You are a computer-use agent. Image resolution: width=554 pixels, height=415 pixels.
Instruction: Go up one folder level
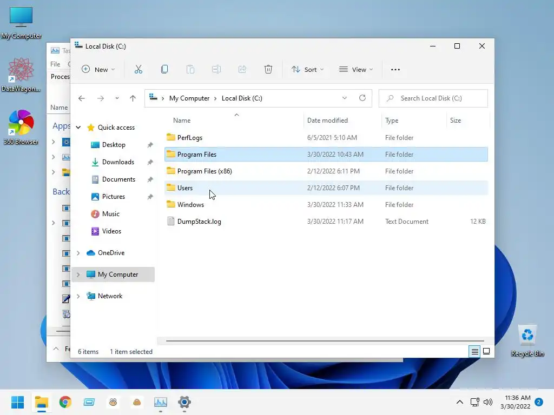tap(133, 98)
